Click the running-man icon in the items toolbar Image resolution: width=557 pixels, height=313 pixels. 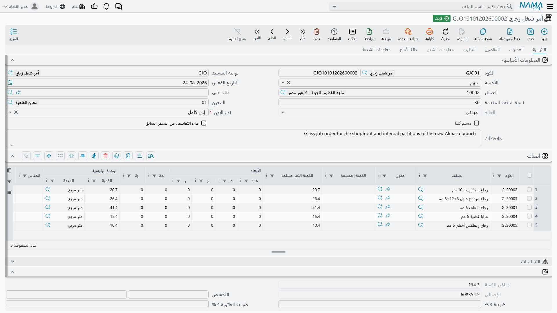pyautogui.click(x=94, y=156)
